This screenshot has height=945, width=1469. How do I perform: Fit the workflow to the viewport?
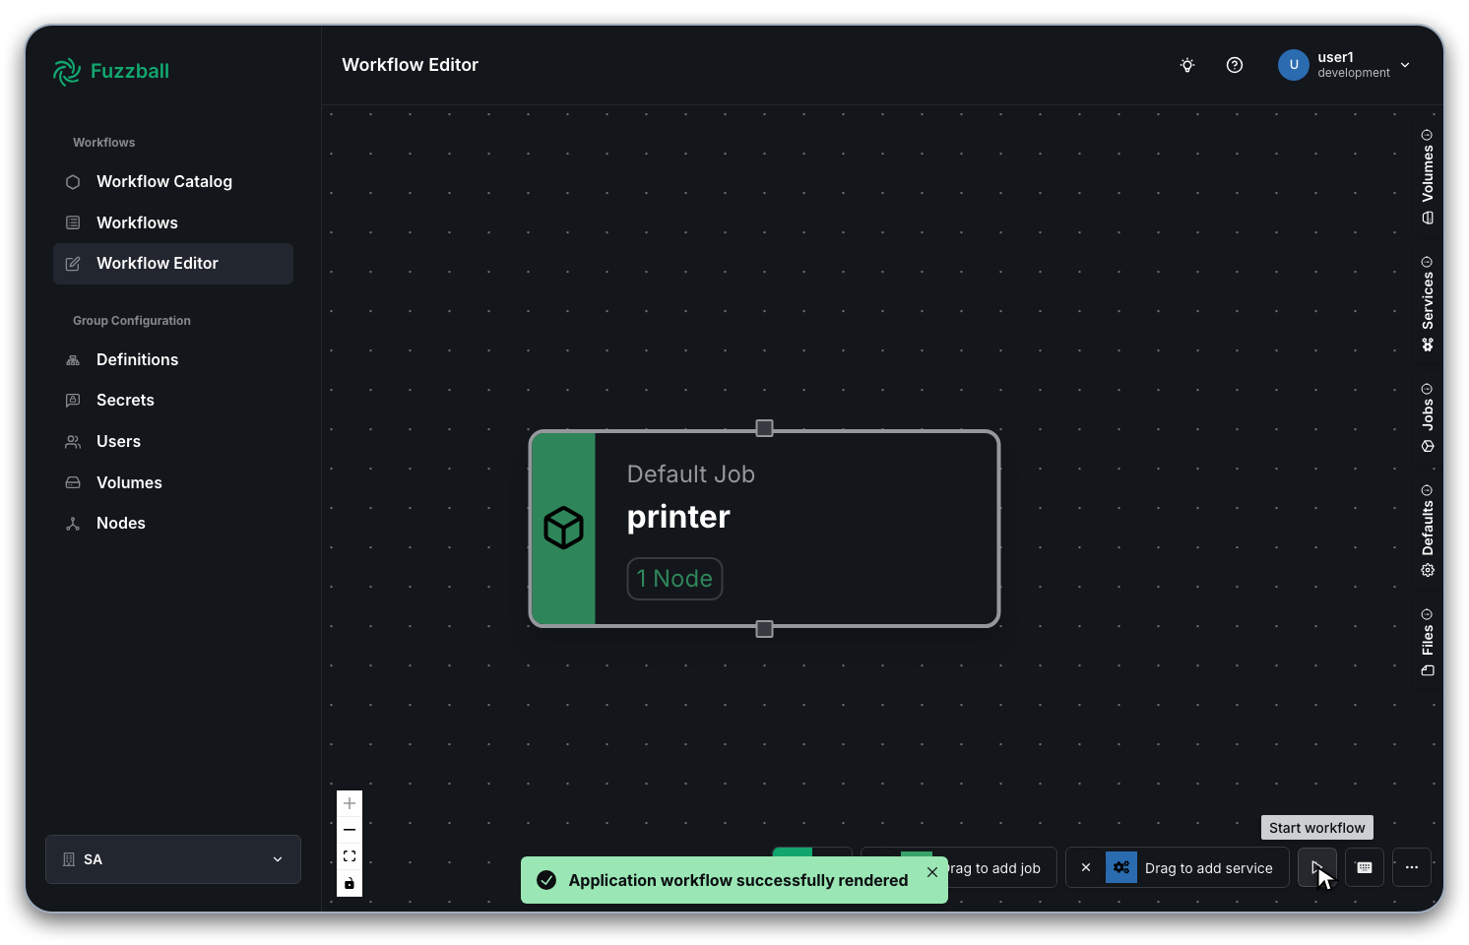pyautogui.click(x=349, y=855)
